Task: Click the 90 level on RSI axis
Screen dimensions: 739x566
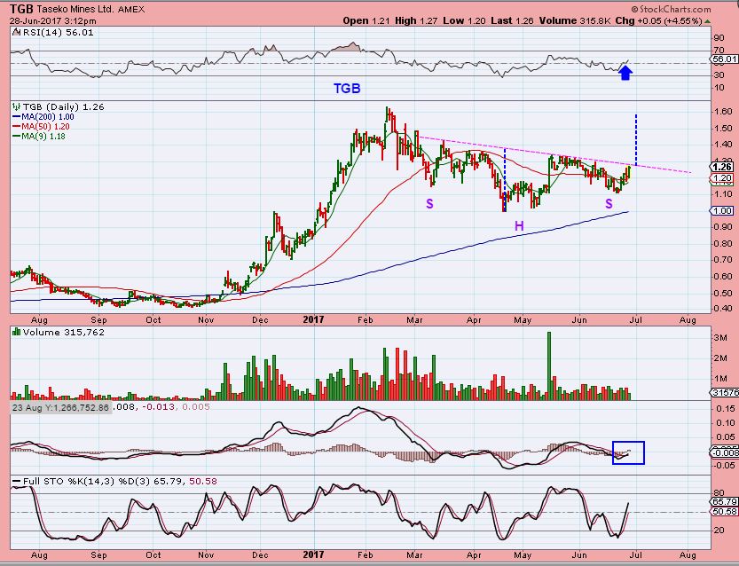Action: pyautogui.click(x=719, y=38)
